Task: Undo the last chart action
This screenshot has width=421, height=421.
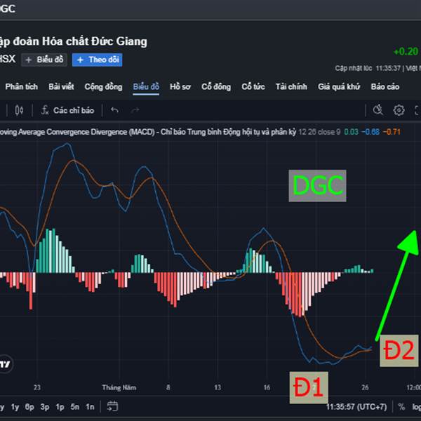Action: coord(114,110)
